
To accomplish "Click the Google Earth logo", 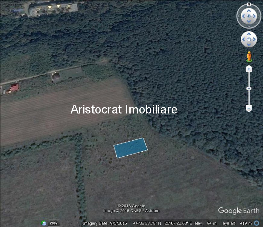I will pyautogui.click(x=239, y=211).
